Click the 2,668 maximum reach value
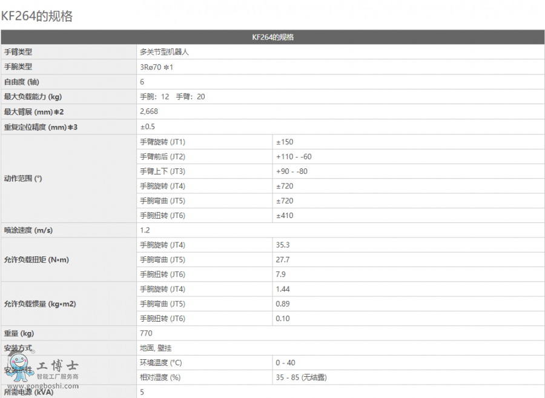 [149, 111]
